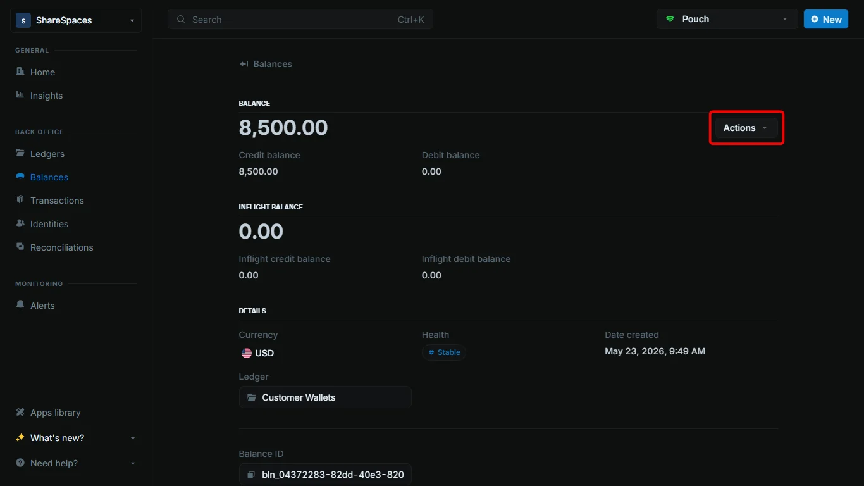Open Apps library
Viewport: 864px width, 486px height.
56,413
